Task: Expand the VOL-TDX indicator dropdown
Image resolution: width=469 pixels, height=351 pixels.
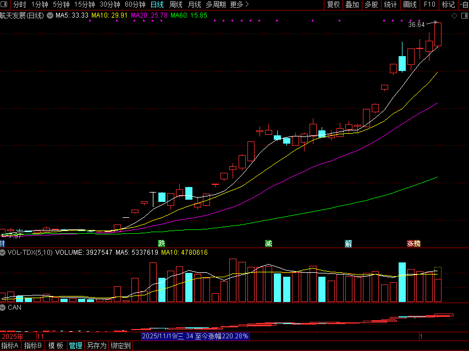Action: 3,253
